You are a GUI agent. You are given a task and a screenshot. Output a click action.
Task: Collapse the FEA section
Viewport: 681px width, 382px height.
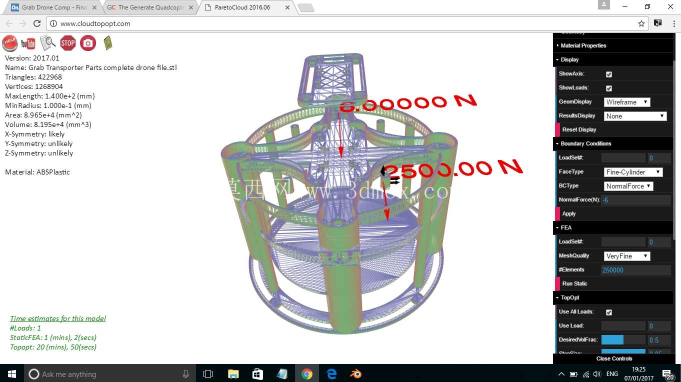[613, 227]
